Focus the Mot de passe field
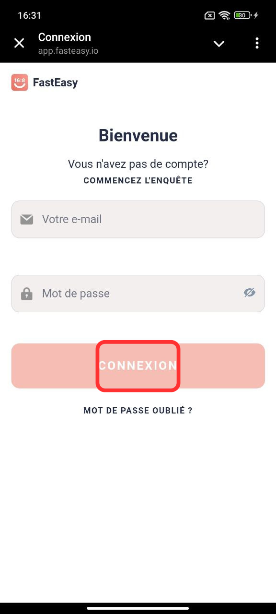Viewport: 276px width, 614px height. coord(138,294)
